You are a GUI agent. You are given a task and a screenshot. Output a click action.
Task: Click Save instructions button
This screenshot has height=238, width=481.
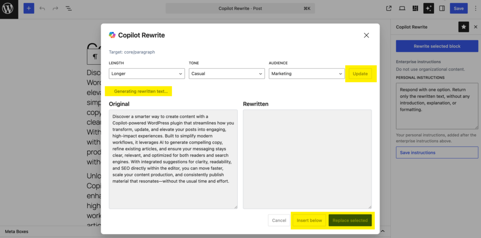pos(437,153)
